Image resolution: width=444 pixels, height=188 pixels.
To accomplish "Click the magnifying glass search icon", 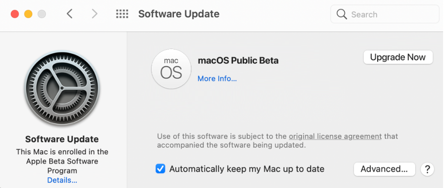I will coord(342,15).
